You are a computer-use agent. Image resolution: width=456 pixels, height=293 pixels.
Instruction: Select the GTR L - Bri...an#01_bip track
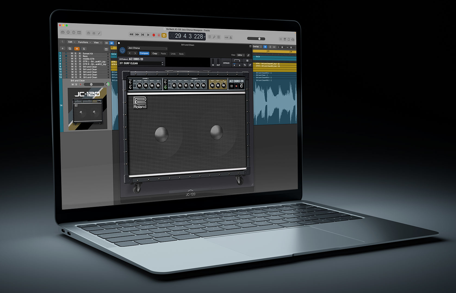click(x=94, y=62)
